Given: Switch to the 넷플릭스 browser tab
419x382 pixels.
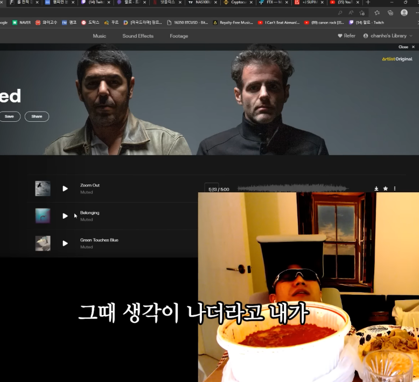Looking at the screenshot, I should click(x=167, y=2).
